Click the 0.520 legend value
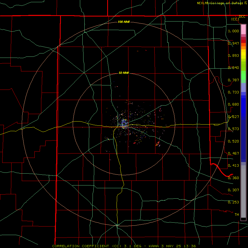Image resolution: width=248 pixels, height=248 pixels. pos(233,141)
